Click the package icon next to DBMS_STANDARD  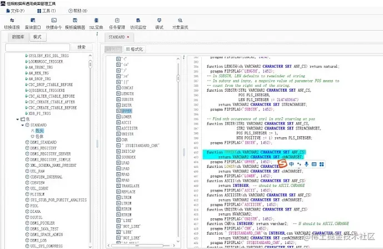pyautogui.click(x=27, y=142)
